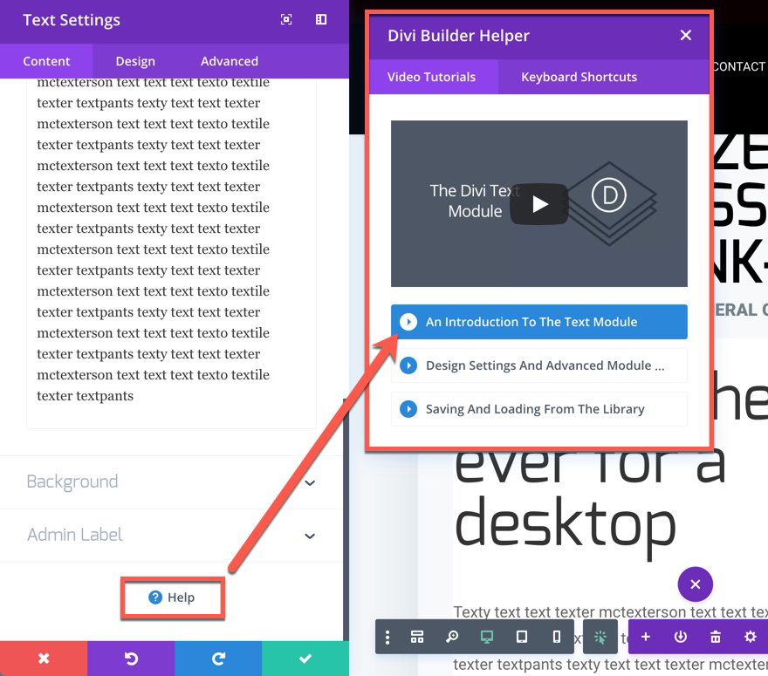Screen dimensions: 768x676
Task: Toggle click interaction mode icon
Action: (600, 638)
